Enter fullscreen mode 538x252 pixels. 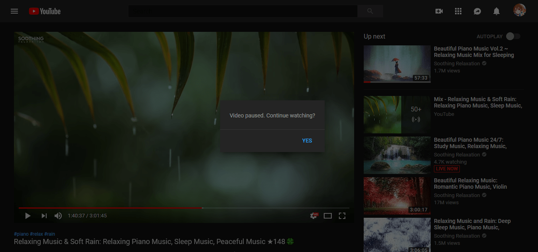[342, 215]
